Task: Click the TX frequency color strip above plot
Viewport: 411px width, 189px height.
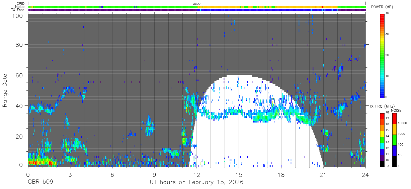Action: click(x=197, y=10)
